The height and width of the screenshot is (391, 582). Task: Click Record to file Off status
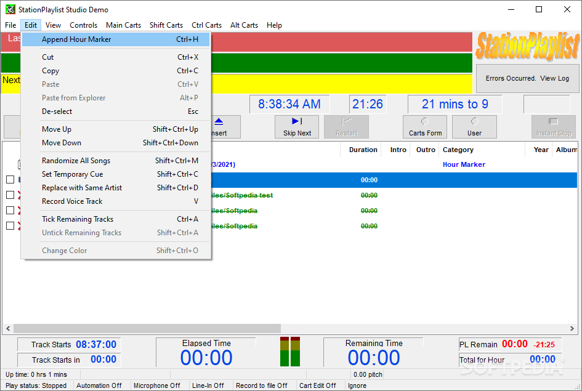coord(262,385)
